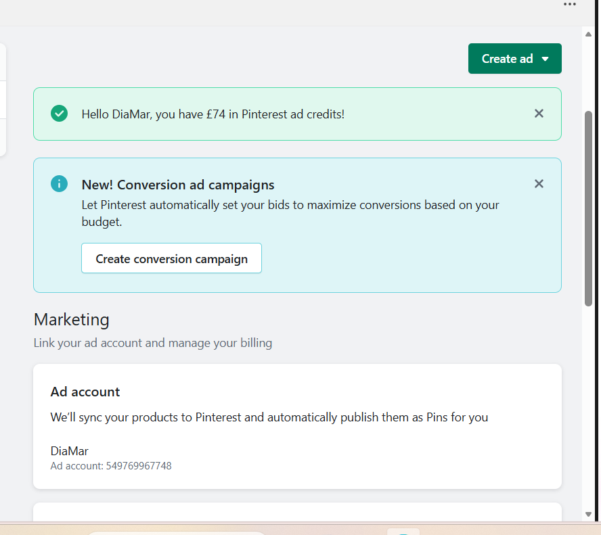Click the Marketing section heading
Viewport: 601px width, 535px height.
71,319
